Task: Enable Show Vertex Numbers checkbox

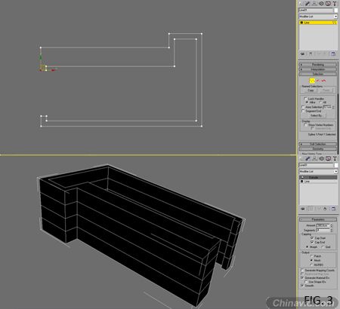Action: [305, 125]
